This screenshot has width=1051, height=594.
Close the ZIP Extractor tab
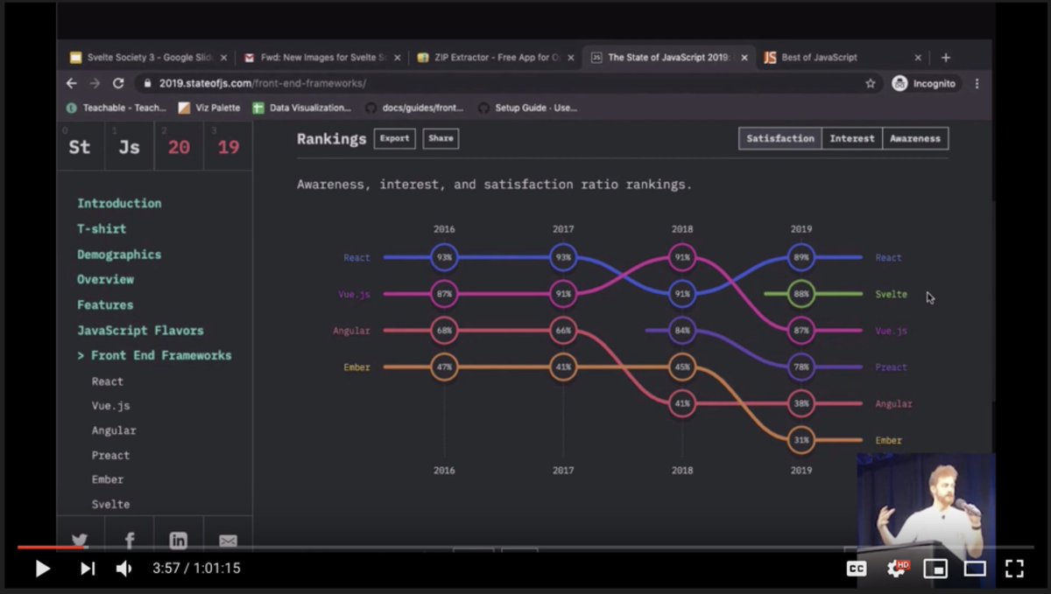571,58
